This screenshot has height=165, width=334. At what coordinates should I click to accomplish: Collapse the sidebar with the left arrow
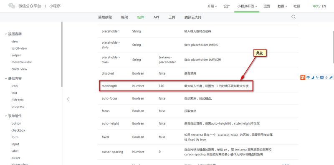click(68, 99)
